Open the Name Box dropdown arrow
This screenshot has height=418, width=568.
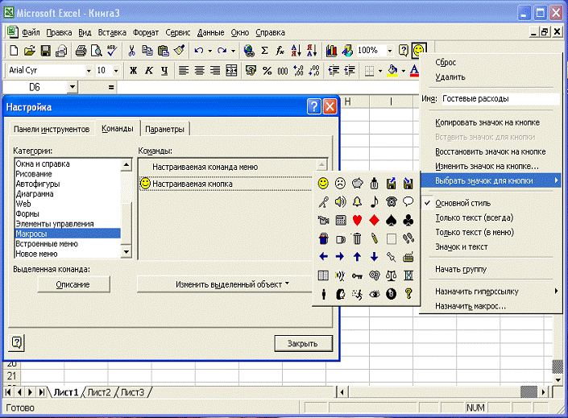click(72, 87)
